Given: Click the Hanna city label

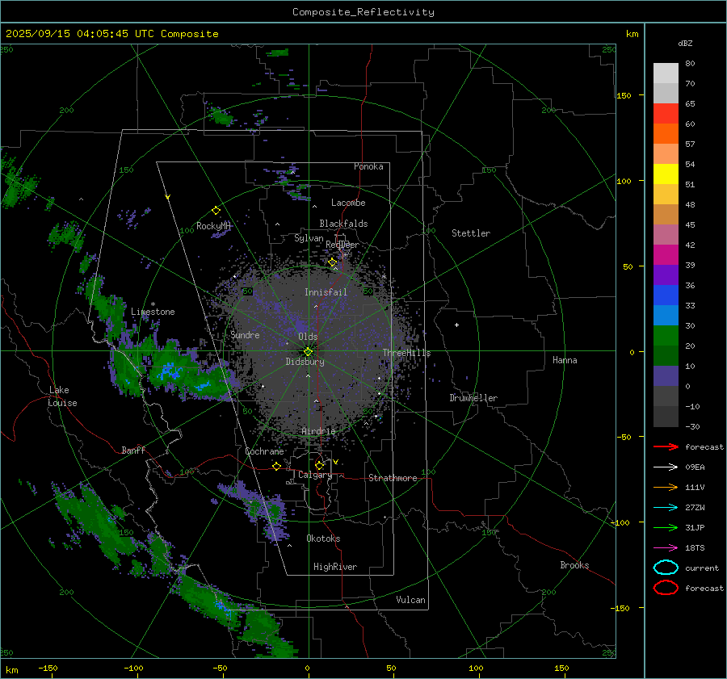Looking at the screenshot, I should [x=565, y=360].
